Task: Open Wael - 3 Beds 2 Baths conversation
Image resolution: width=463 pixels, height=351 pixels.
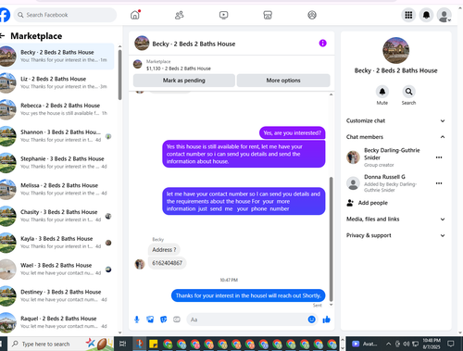Action: click(x=57, y=270)
